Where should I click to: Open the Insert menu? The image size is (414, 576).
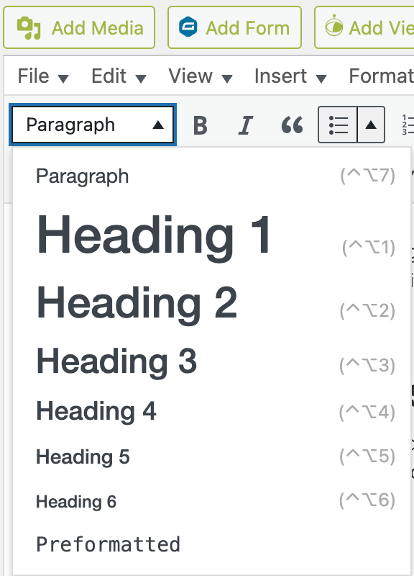point(280,76)
